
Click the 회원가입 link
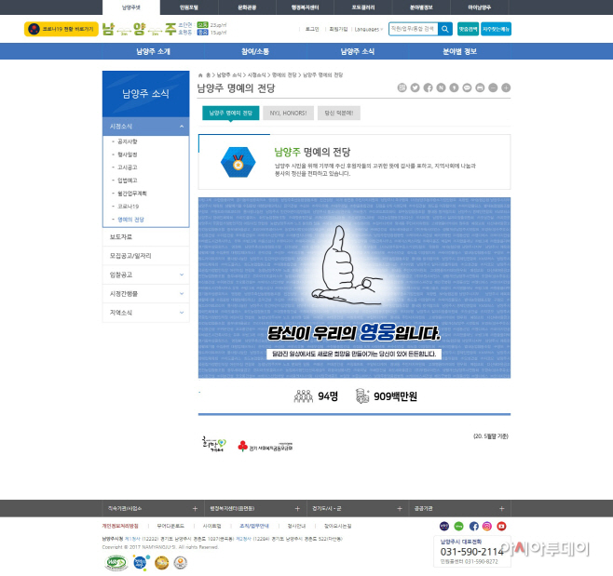coord(338,29)
